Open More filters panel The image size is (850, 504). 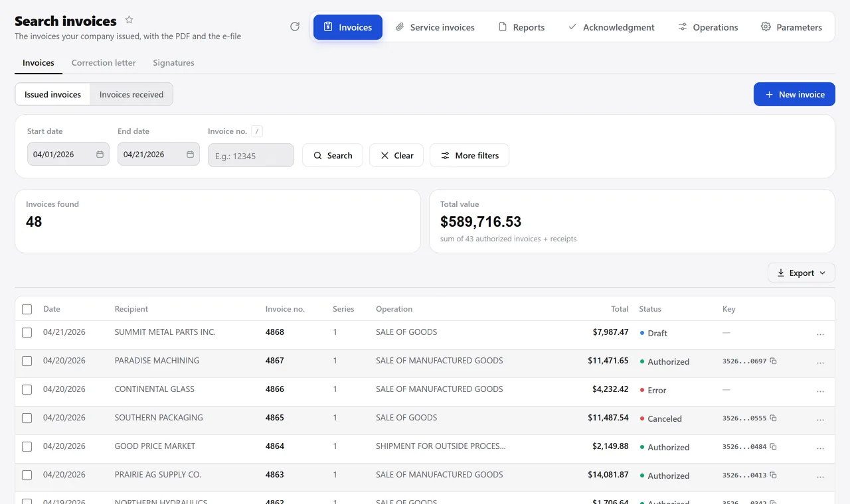click(x=469, y=155)
